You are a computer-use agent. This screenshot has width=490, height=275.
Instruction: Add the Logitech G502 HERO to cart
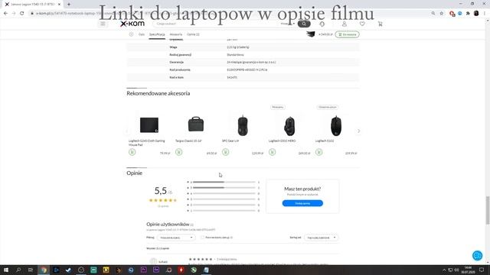(x=273, y=152)
